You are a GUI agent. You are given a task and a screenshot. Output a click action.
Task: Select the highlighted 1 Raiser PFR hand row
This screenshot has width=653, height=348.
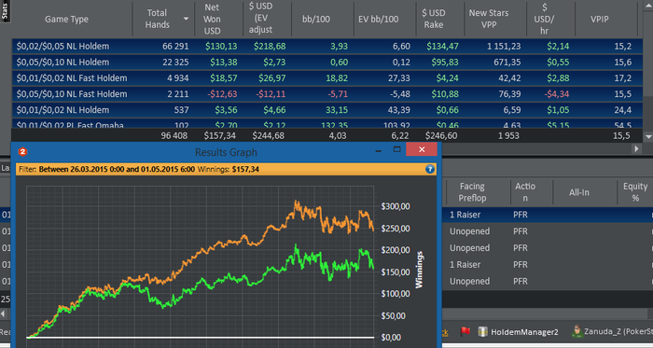[x=548, y=215]
